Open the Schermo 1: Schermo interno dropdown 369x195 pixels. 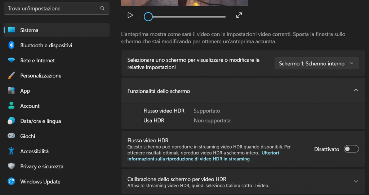(x=316, y=64)
